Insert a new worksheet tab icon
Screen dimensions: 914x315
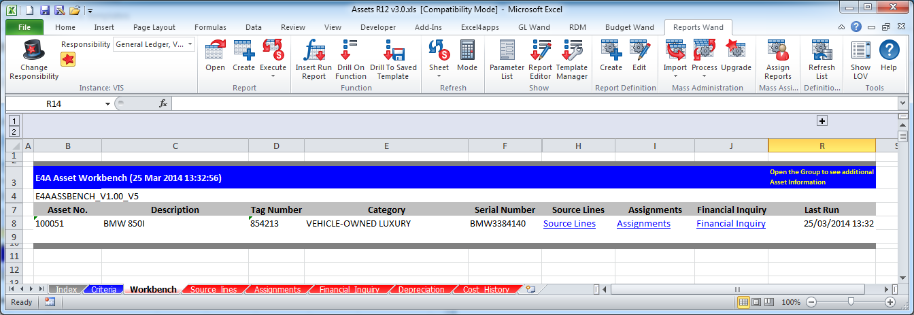530,289
